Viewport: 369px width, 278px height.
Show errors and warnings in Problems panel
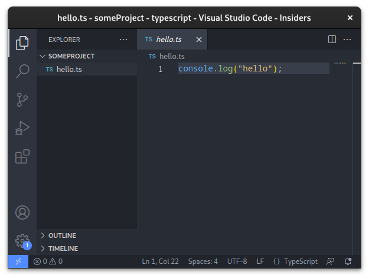tap(48, 261)
